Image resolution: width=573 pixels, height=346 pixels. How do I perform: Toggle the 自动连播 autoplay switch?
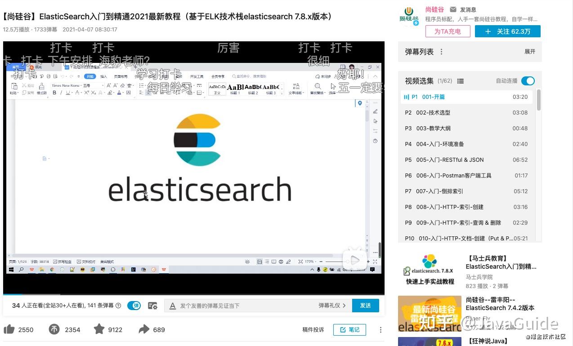pos(528,81)
